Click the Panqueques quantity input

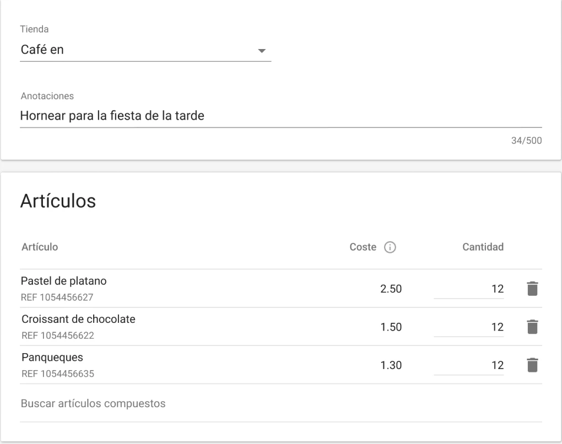(x=469, y=365)
